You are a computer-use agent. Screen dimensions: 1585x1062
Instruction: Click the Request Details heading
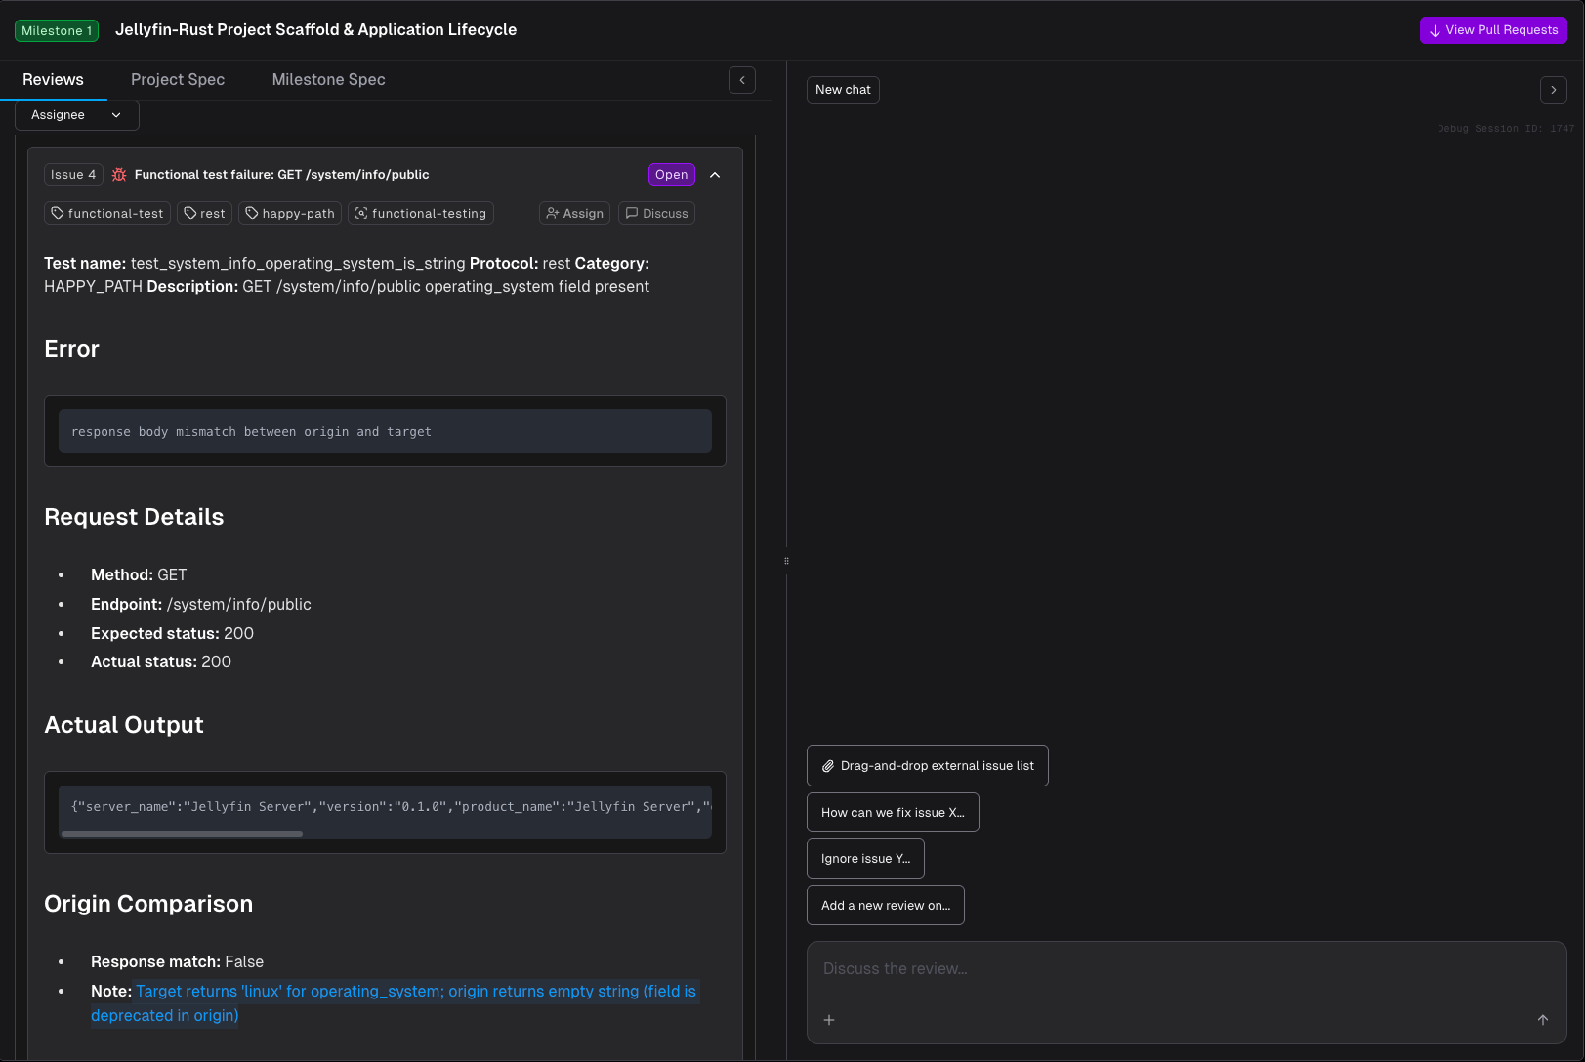click(x=134, y=517)
